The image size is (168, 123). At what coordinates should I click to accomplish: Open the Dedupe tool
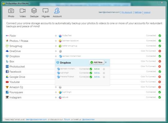point(34,13)
